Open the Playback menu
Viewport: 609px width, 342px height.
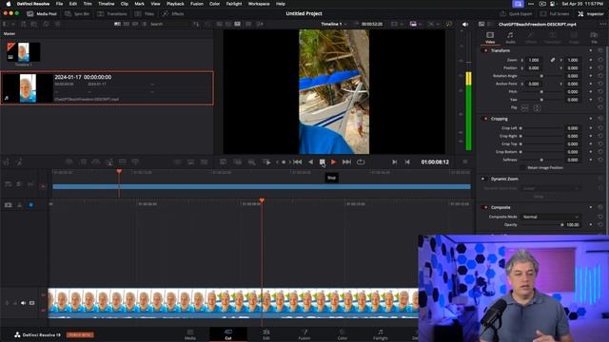pyautogui.click(x=175, y=4)
